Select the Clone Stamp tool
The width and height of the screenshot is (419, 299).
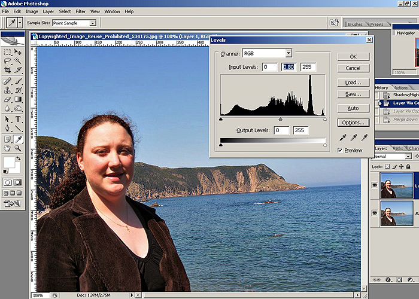point(7,90)
